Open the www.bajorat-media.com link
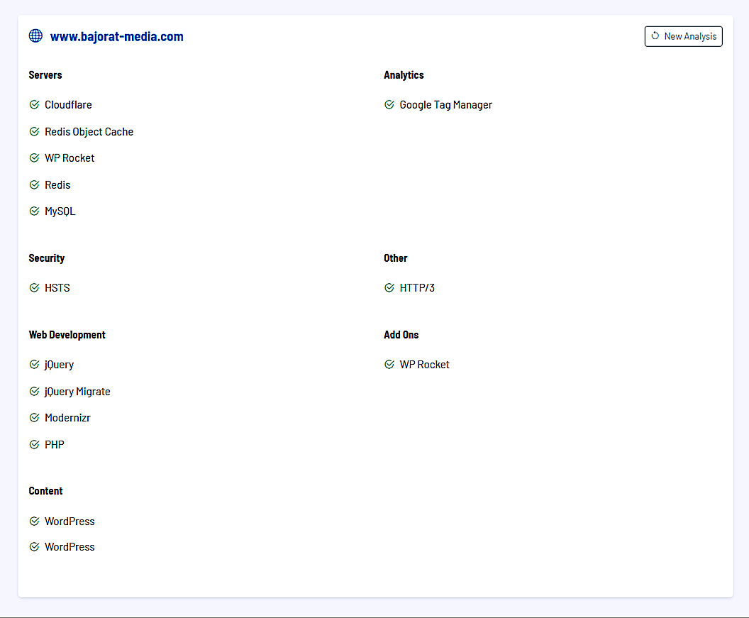Image resolution: width=749 pixels, height=618 pixels. (116, 37)
